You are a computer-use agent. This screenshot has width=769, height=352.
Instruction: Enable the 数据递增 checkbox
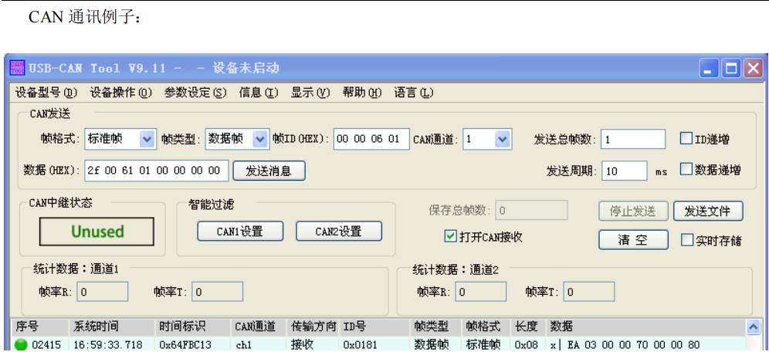686,170
